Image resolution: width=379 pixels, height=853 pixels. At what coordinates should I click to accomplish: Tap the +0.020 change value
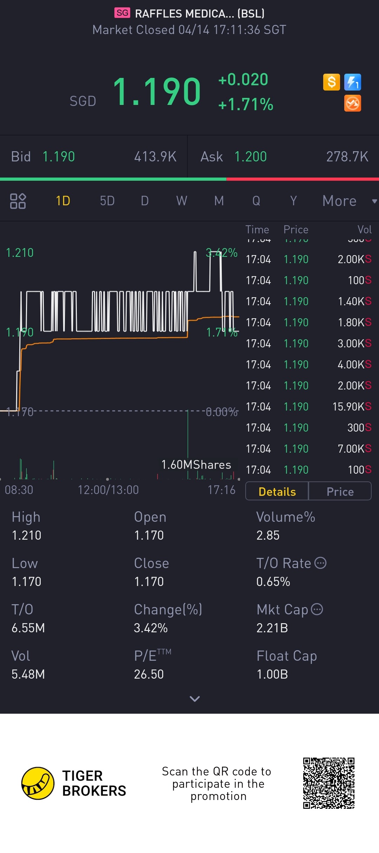pyautogui.click(x=243, y=80)
